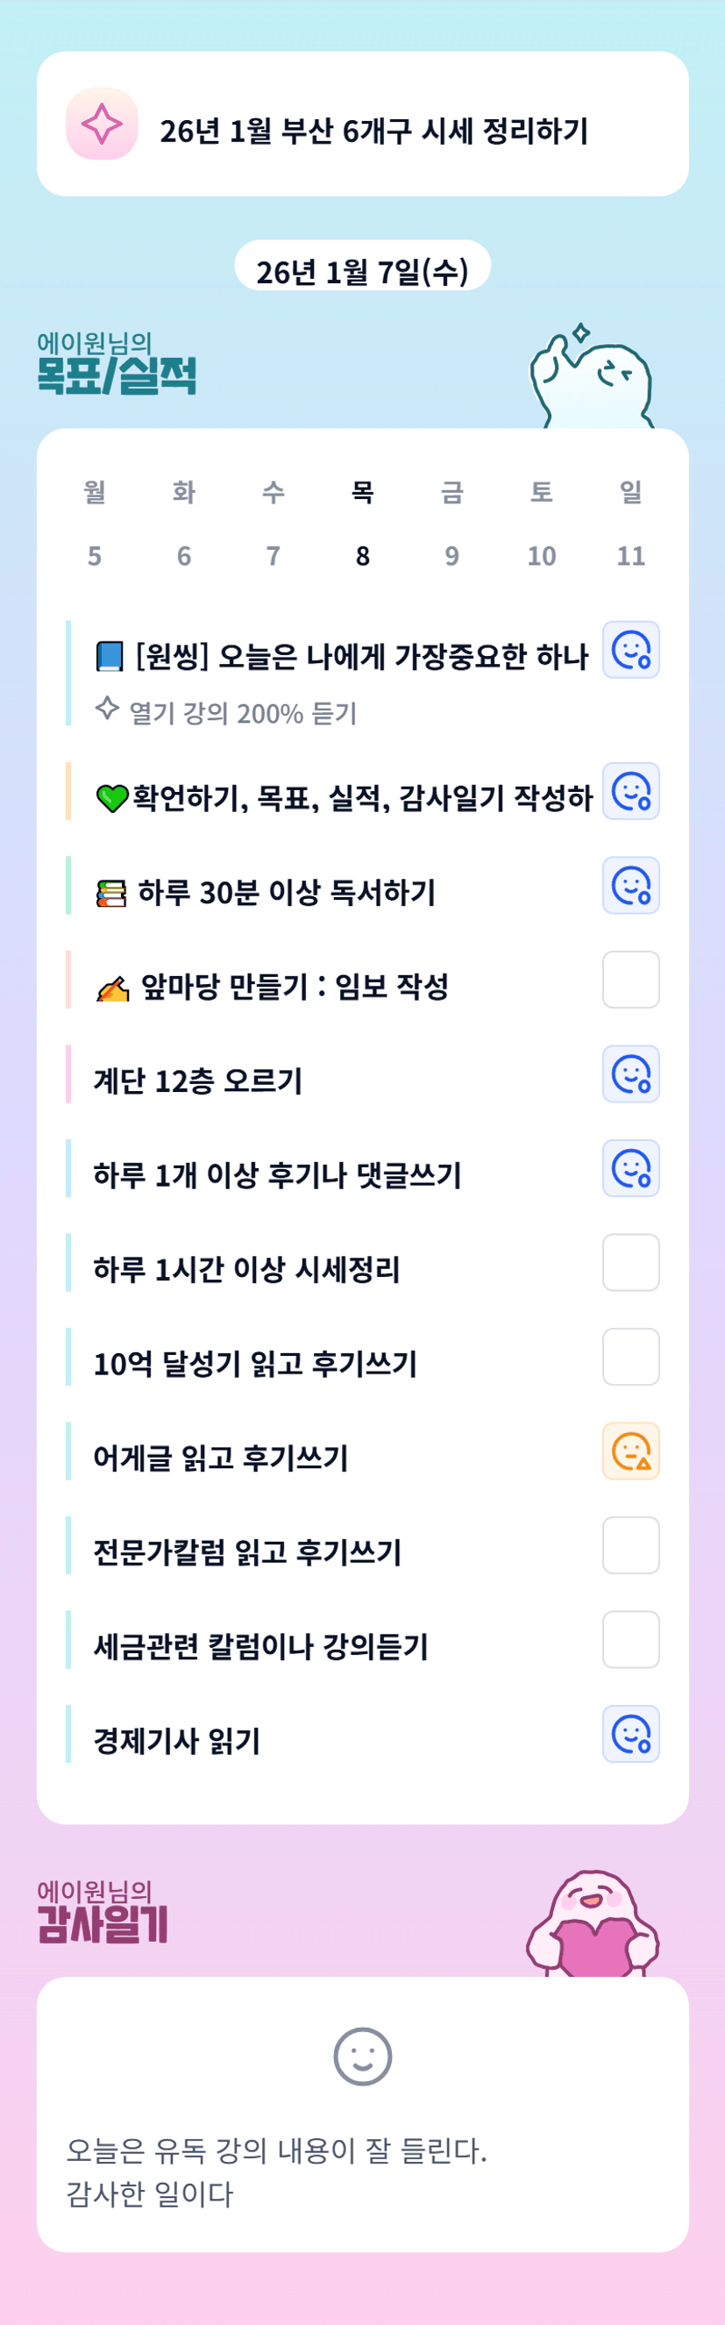Image resolution: width=725 pixels, height=2325 pixels.
Task: Tap smiley status for 하루 30분 이상 독서하기
Action: (x=630, y=886)
